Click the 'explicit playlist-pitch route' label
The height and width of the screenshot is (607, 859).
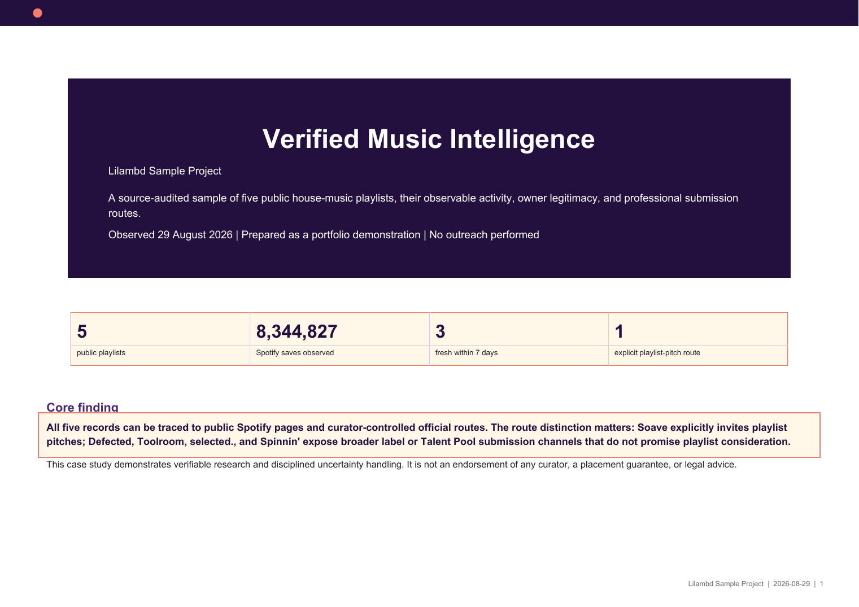coord(657,353)
